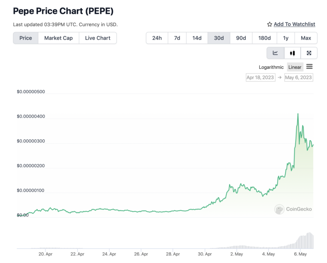Open the May 6, 2023 end date field
Viewport: 327px width, 263px height.
299,77
